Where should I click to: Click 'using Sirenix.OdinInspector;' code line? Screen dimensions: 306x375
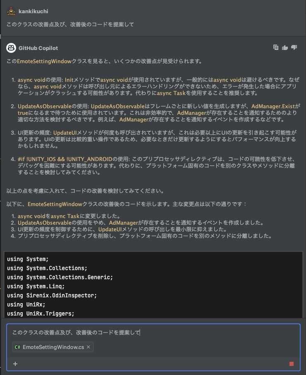point(52,295)
